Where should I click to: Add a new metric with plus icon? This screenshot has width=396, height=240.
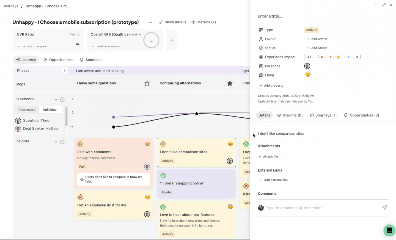(x=172, y=40)
